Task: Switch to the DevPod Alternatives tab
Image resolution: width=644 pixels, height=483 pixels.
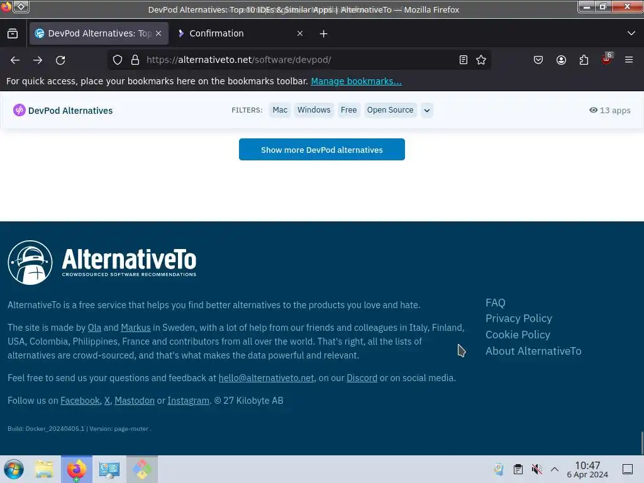Action: point(99,34)
